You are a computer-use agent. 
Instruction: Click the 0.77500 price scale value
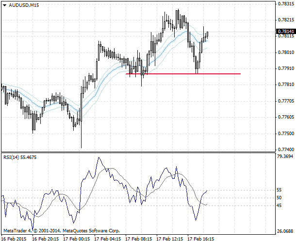click(x=286, y=134)
